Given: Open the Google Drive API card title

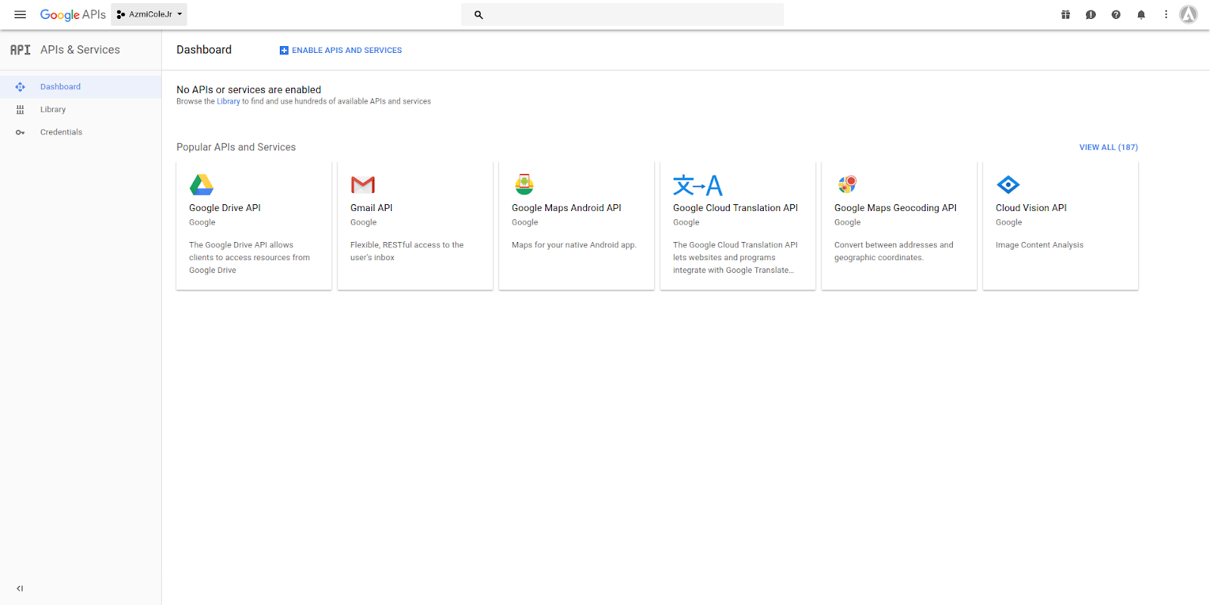Looking at the screenshot, I should 225,208.
